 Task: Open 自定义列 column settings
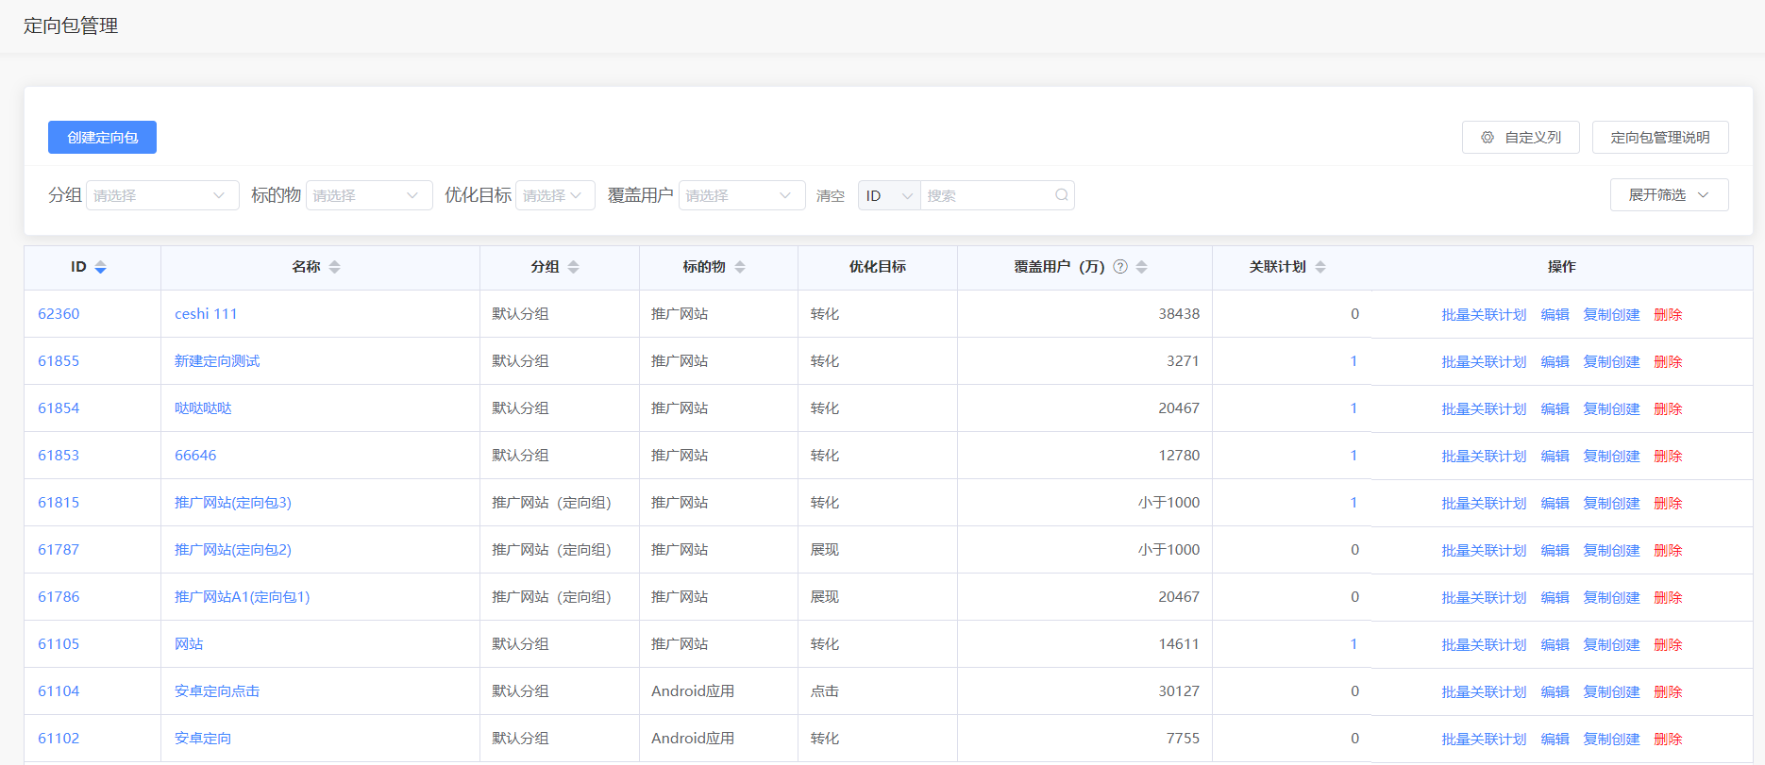[x=1521, y=138]
